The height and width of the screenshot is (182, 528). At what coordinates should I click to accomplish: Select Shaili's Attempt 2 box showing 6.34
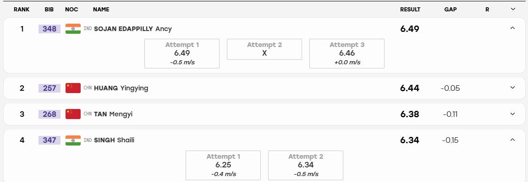305,165
